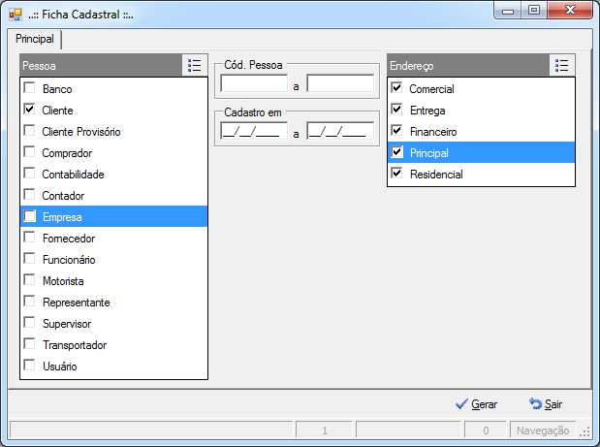The height and width of the screenshot is (447, 600).
Task: Click the Sair button
Action: point(546,404)
